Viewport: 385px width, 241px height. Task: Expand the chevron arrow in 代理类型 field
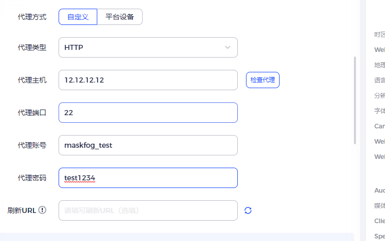point(228,47)
